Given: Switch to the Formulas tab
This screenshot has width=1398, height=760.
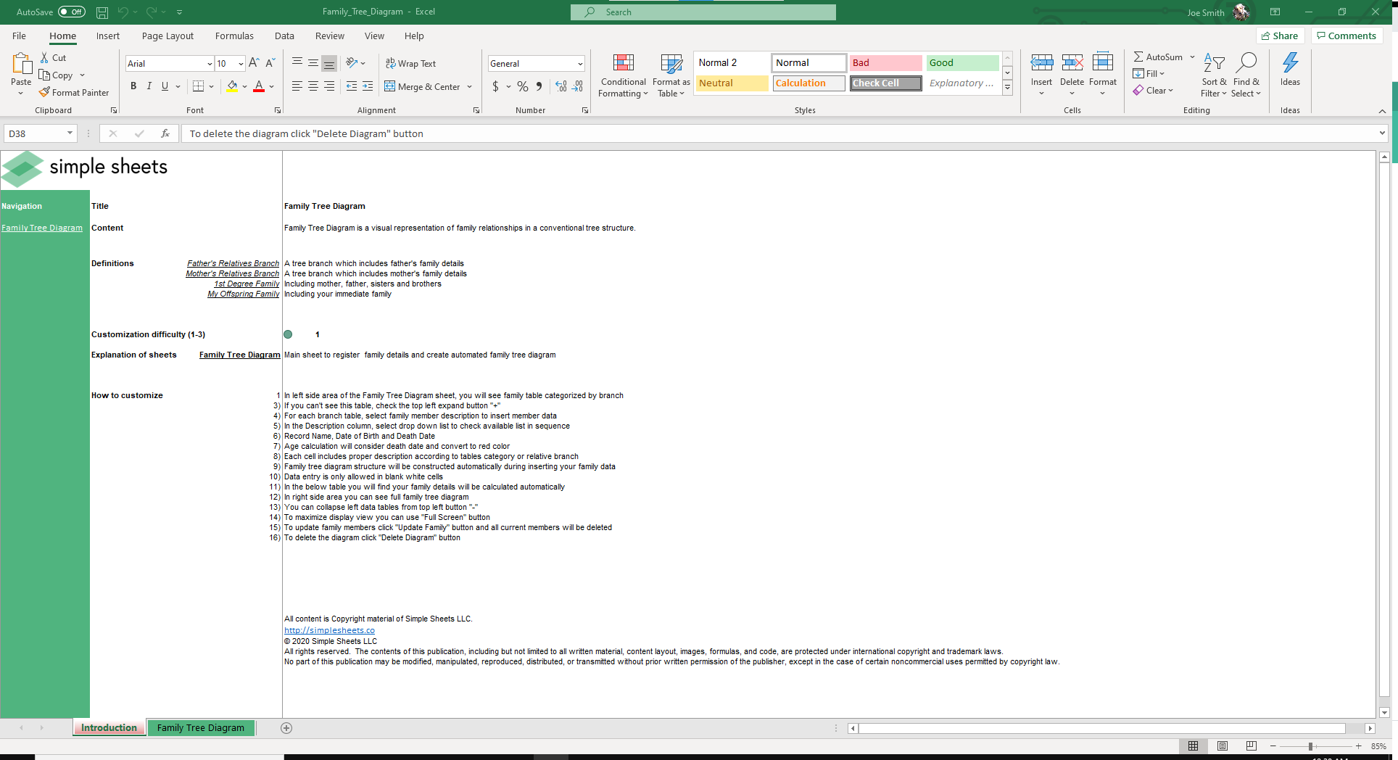Looking at the screenshot, I should click(234, 36).
